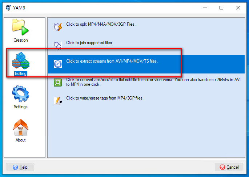Click the About label
The height and width of the screenshot is (177, 249).
pyautogui.click(x=20, y=140)
